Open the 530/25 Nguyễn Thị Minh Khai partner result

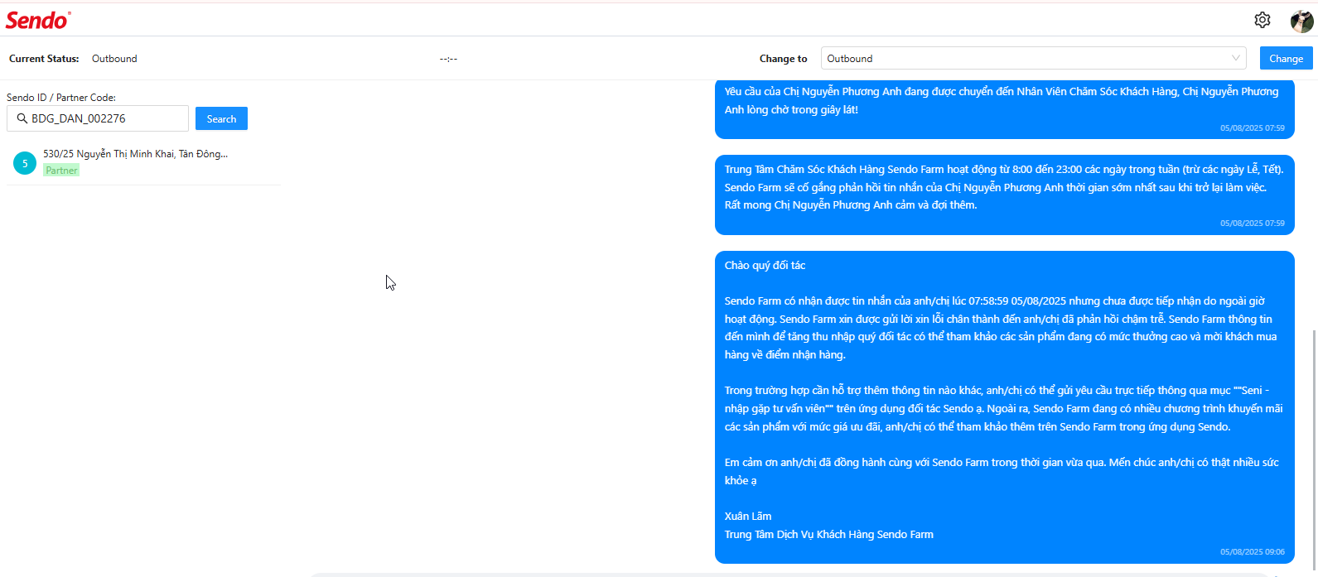pos(144,162)
